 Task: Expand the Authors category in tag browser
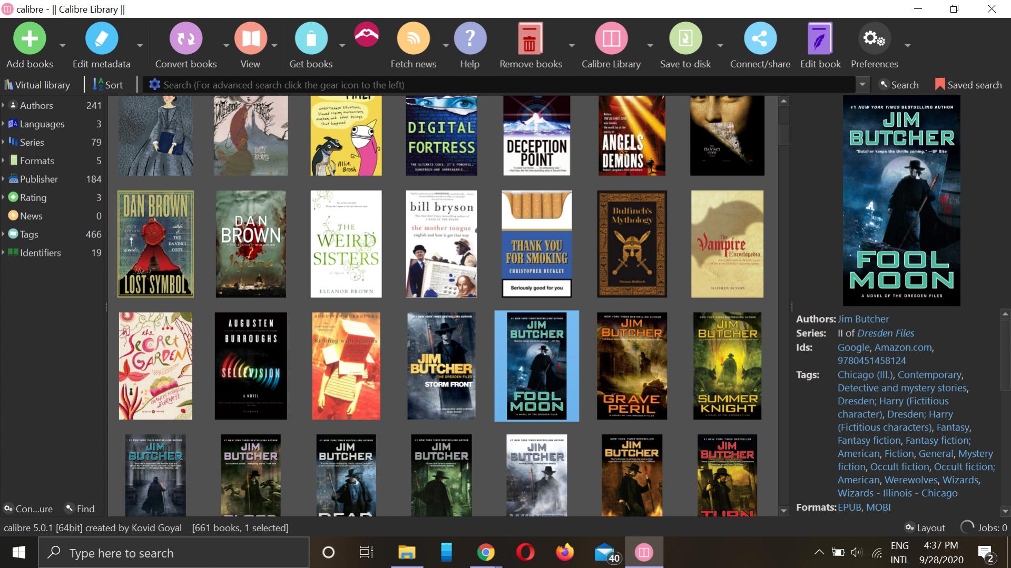coord(4,105)
